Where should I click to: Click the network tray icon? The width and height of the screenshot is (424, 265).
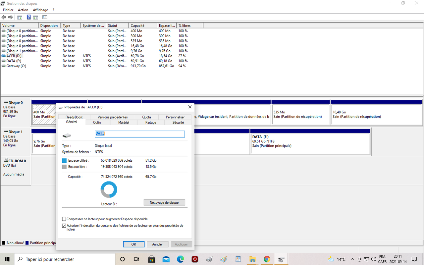tap(367, 259)
